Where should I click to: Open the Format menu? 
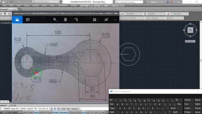pos(35,6)
